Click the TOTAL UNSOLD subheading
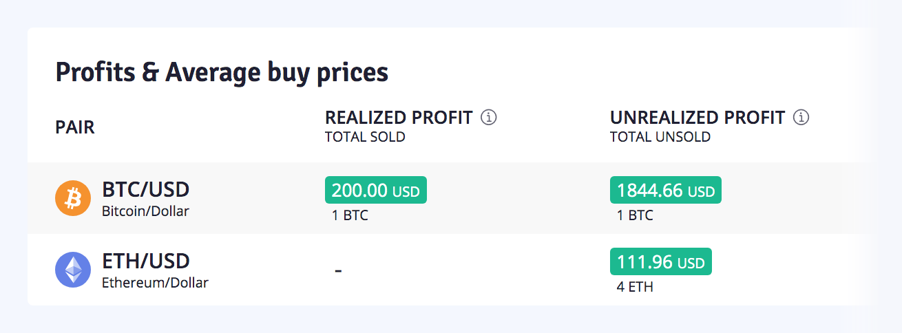This screenshot has width=902, height=333. point(660,137)
